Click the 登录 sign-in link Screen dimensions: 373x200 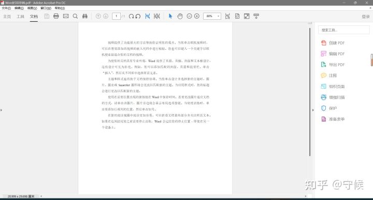366,17
